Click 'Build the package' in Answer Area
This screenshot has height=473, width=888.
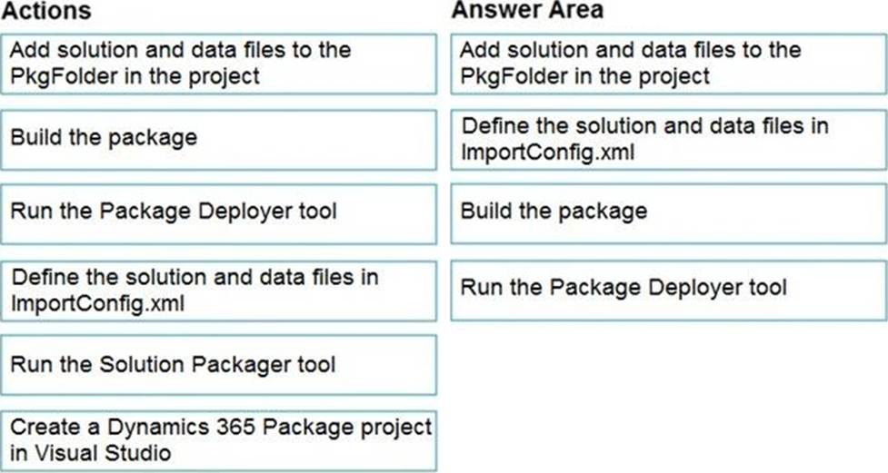668,214
